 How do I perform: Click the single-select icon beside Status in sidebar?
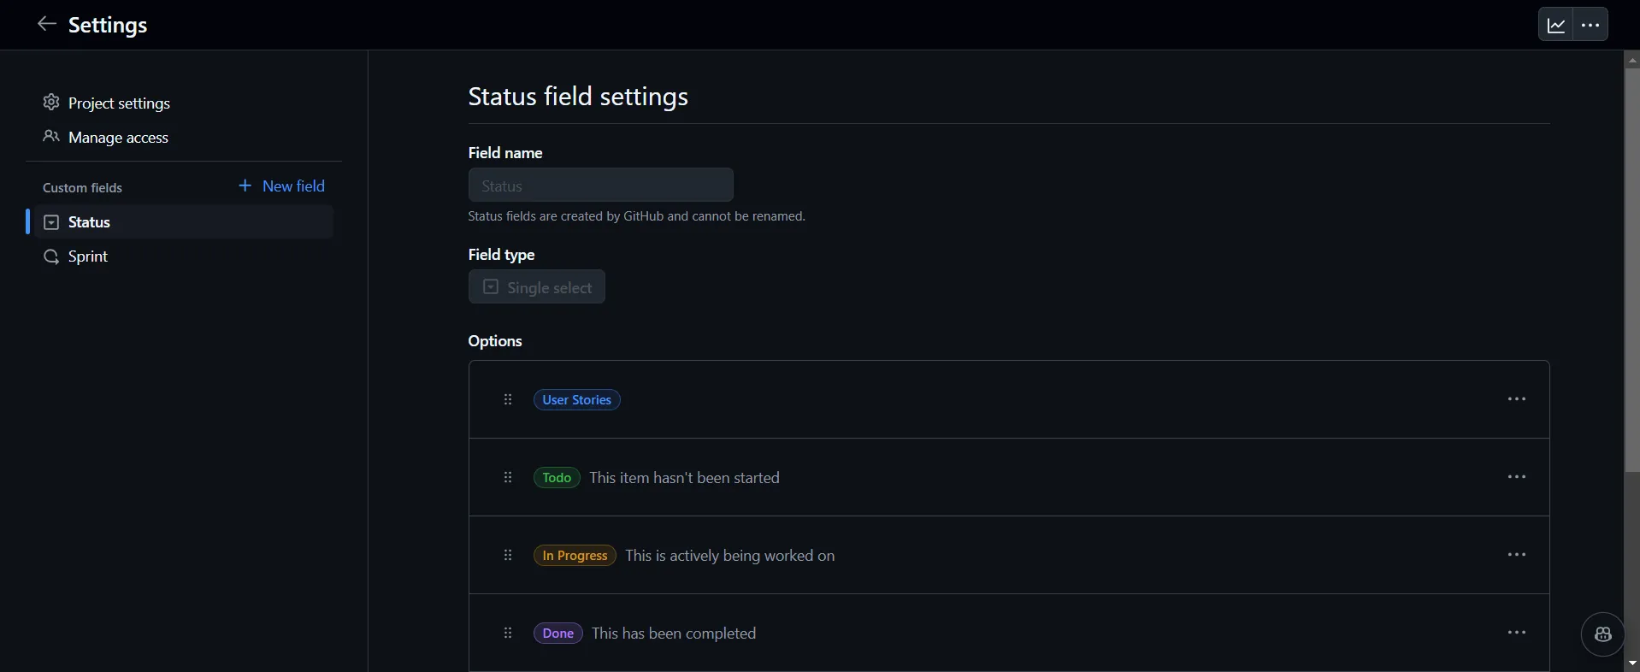[x=51, y=222]
